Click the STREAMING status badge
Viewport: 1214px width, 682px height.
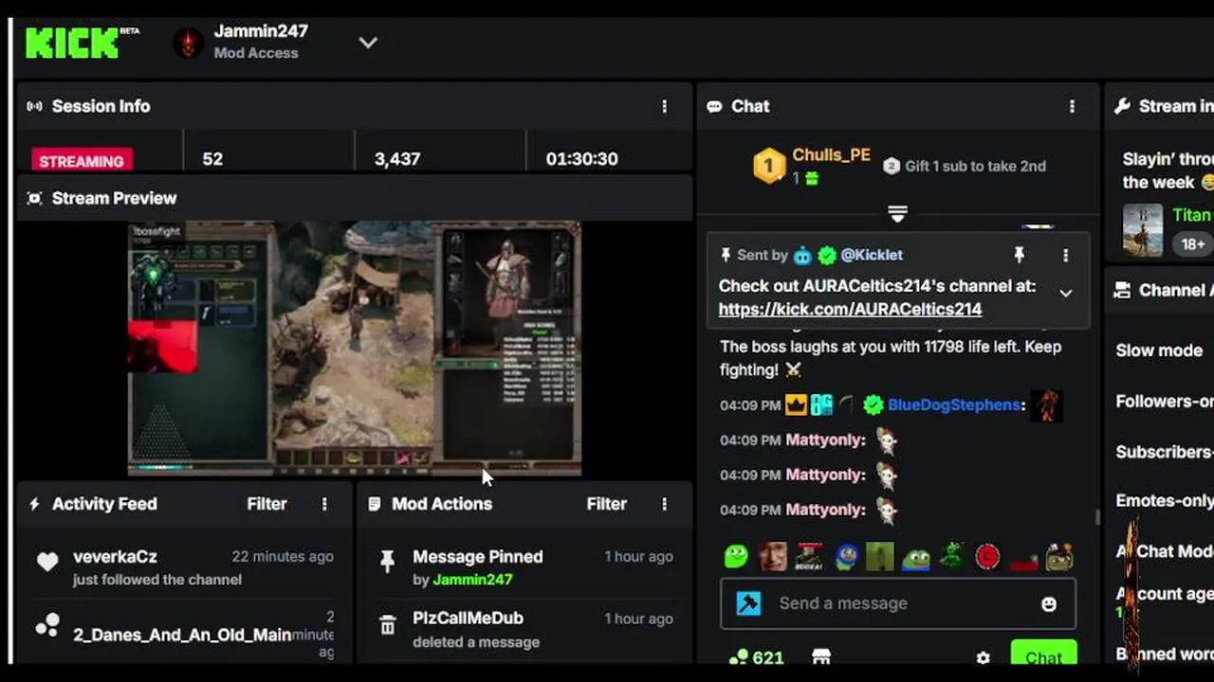82,160
